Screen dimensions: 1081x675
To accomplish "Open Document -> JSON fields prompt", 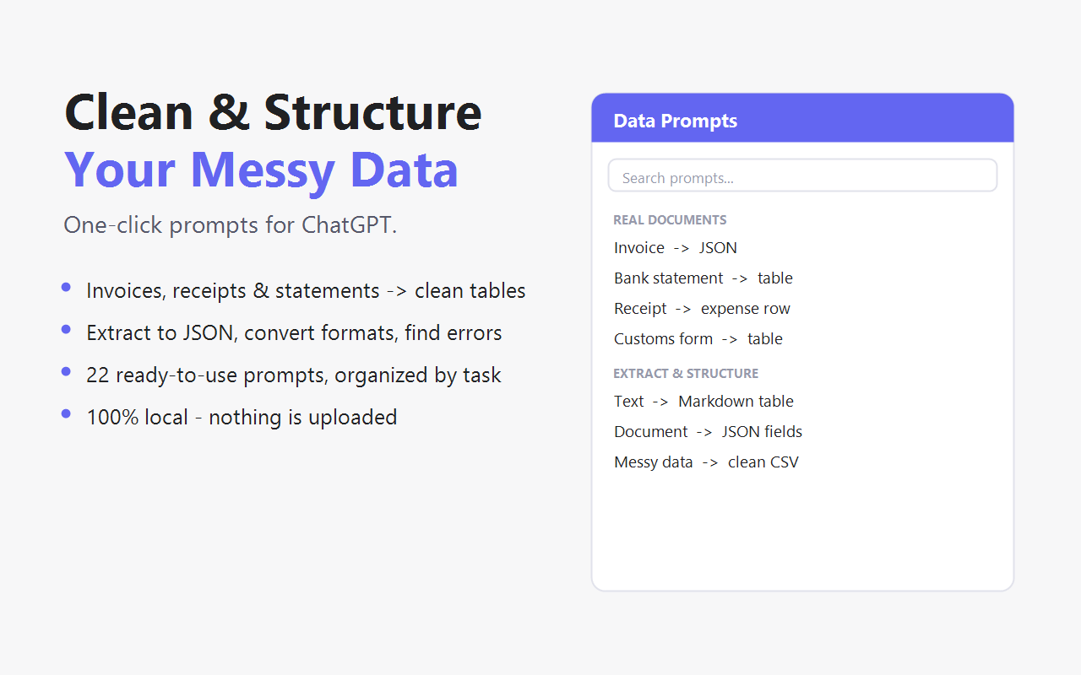I will (708, 431).
